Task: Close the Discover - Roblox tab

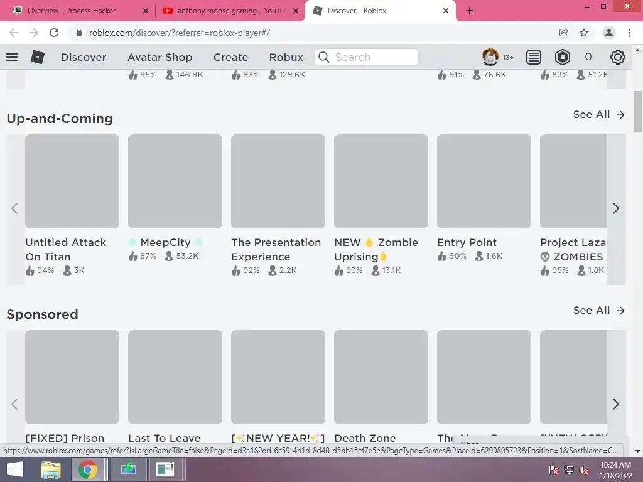Action: (446, 11)
